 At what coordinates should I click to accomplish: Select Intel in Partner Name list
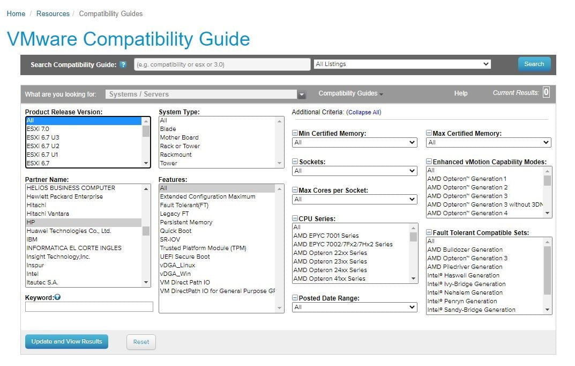84,274
